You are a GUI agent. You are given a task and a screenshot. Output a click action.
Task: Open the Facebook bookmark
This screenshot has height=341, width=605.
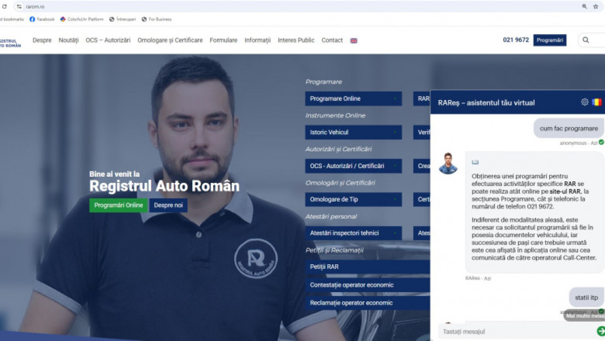click(42, 19)
